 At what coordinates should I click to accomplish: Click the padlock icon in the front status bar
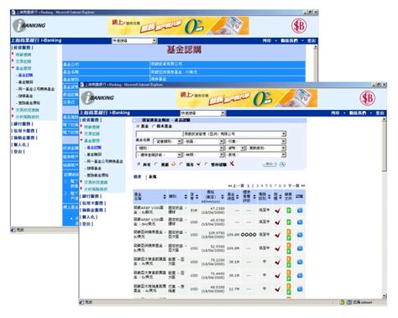pos(342,302)
